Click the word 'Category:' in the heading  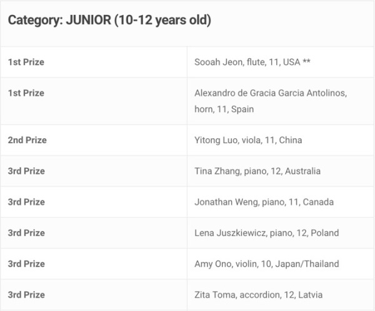pyautogui.click(x=34, y=21)
